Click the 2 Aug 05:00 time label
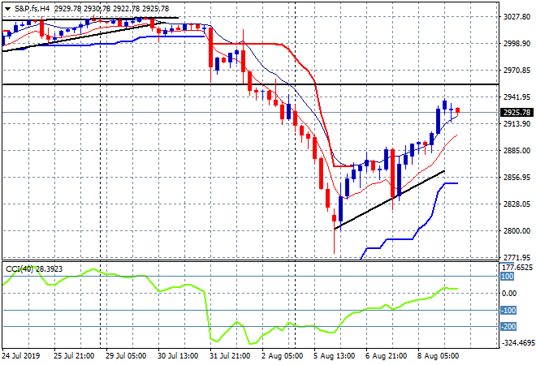Image resolution: width=536 pixels, height=365 pixels. 283,356
